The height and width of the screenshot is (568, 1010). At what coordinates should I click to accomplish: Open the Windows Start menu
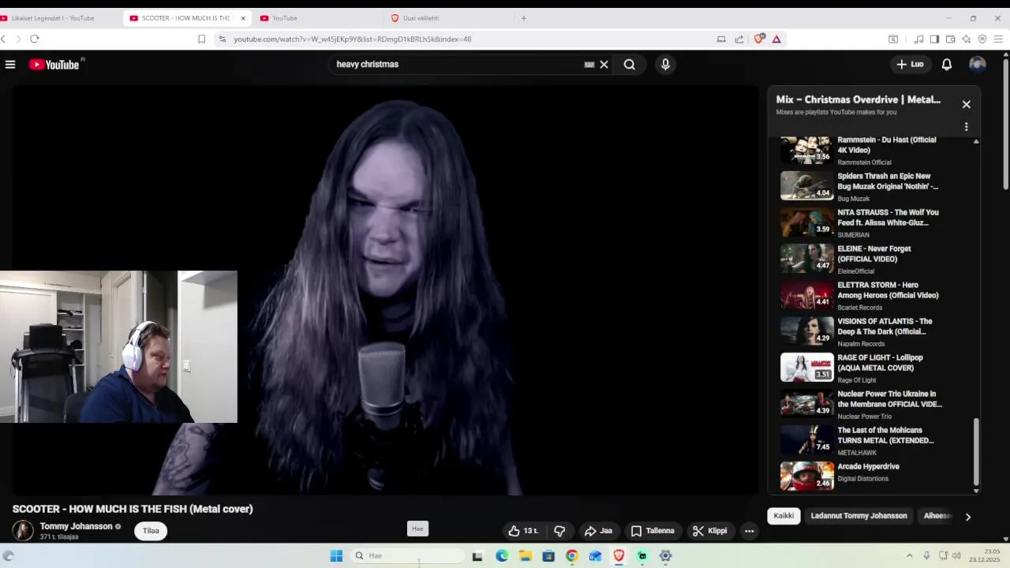click(x=336, y=556)
